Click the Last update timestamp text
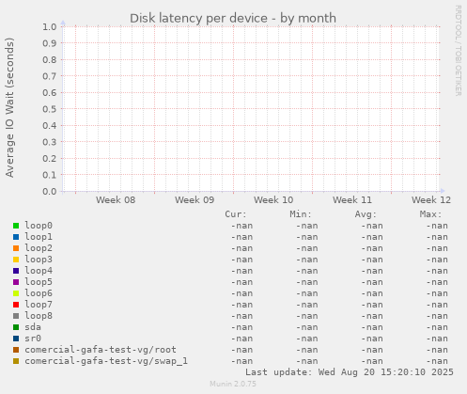Image resolution: width=467 pixels, height=394 pixels. point(350,372)
